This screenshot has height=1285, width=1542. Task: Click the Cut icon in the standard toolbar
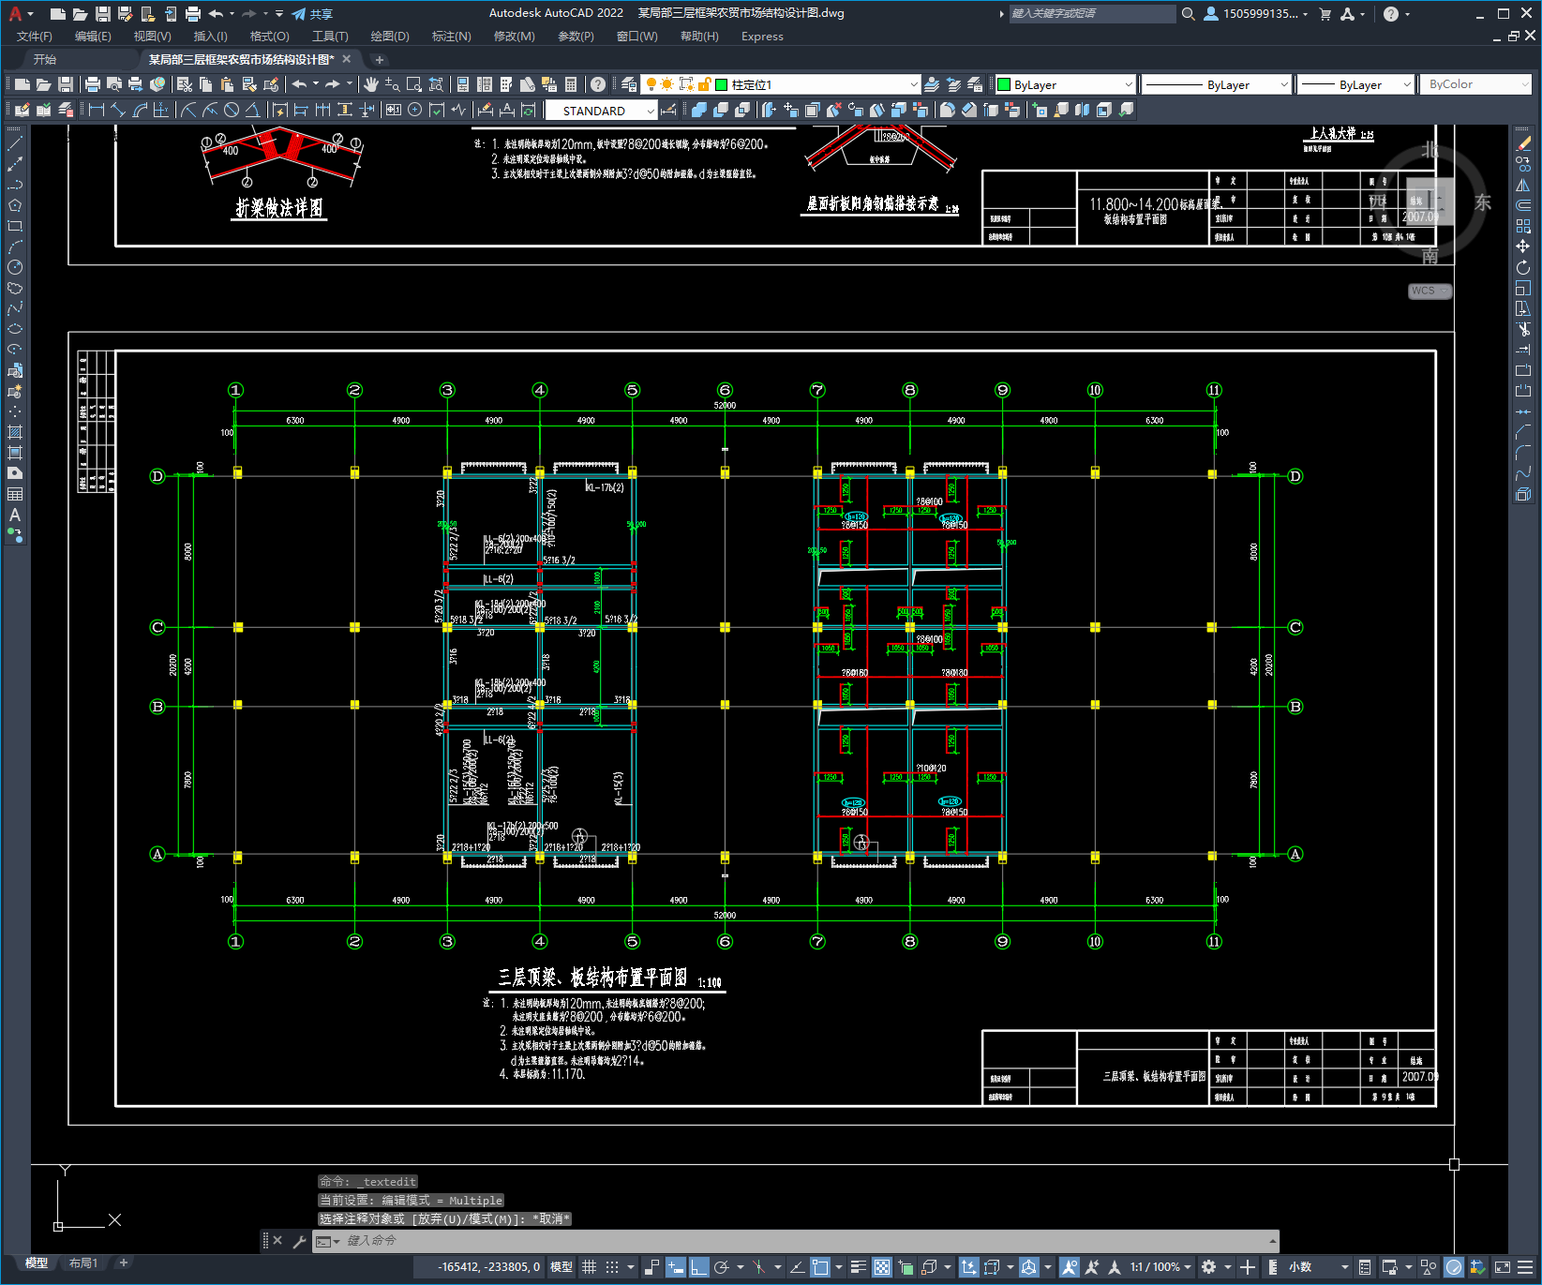[x=185, y=84]
